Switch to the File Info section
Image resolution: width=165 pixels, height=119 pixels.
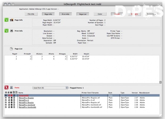[x=31, y=14]
